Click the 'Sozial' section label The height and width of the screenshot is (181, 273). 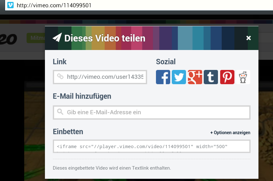(166, 62)
